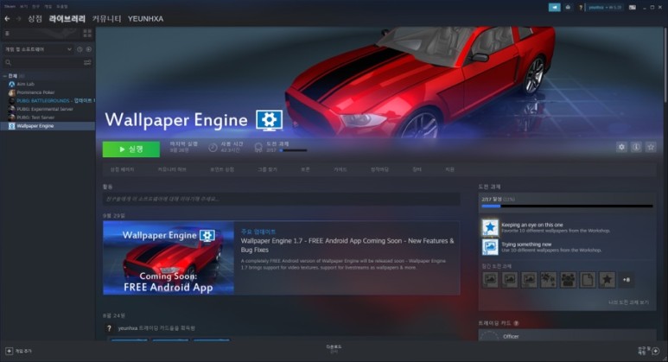Viewport: 668px width, 362px height.
Task: Open the YEUNHXA profile tab
Action: [145, 19]
